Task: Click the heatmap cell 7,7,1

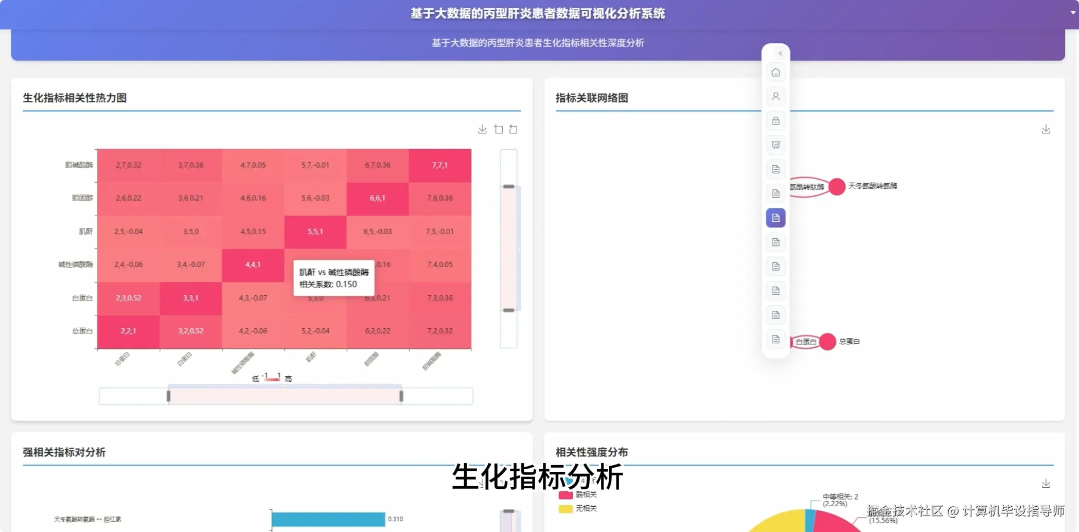Action: [440, 165]
